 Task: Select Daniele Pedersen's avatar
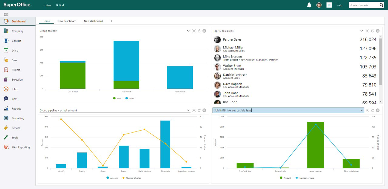(x=217, y=76)
